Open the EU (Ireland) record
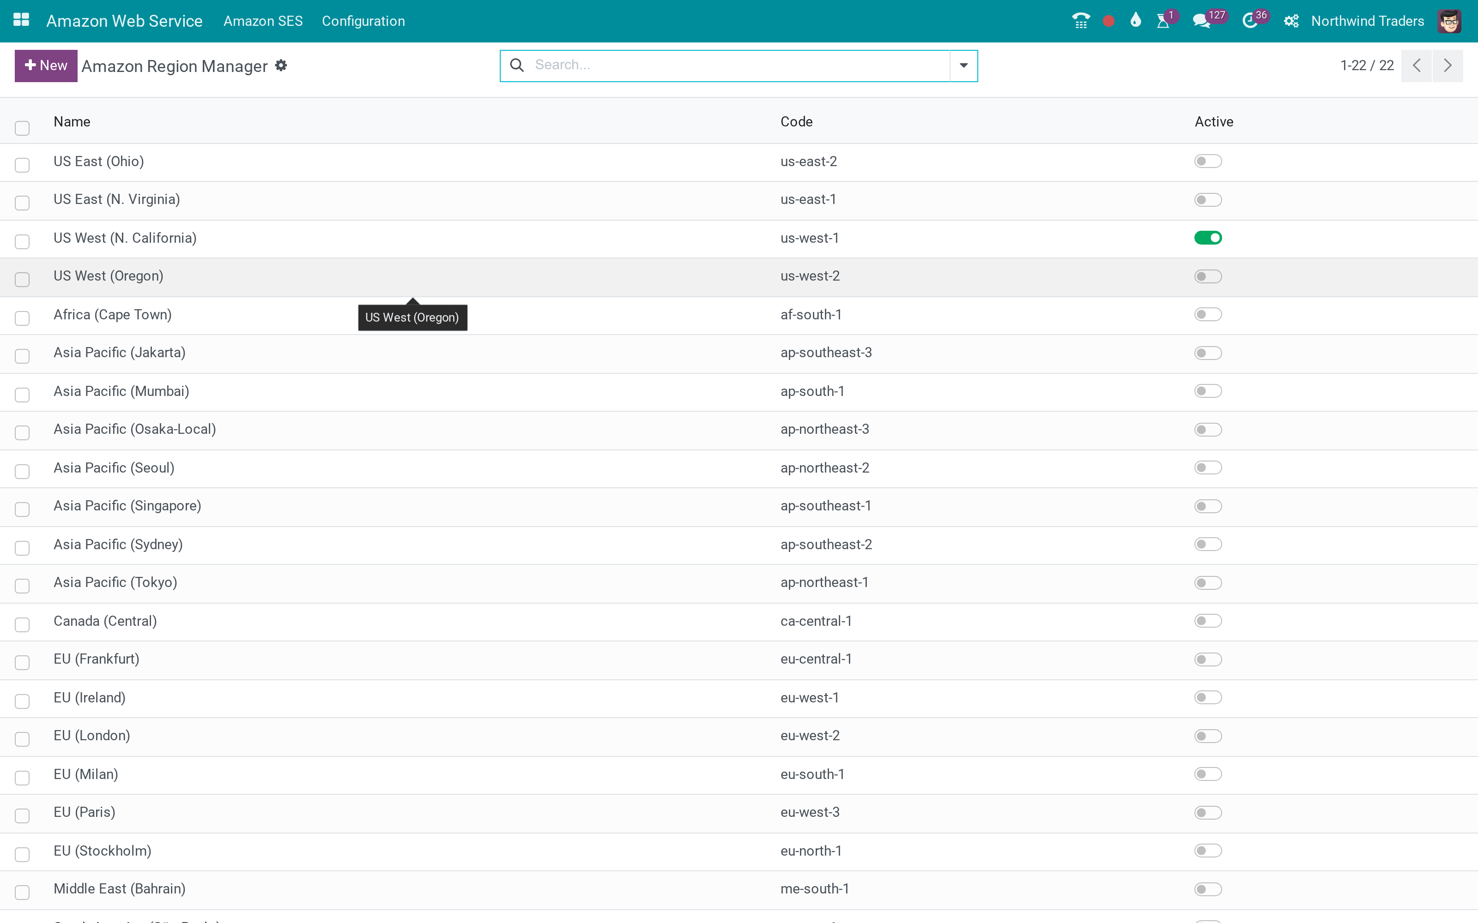This screenshot has width=1478, height=923. point(90,697)
